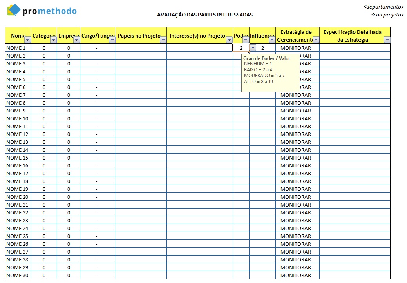Open the Empresa column filter dropdown
This screenshot has width=407, height=283.
click(x=76, y=40)
